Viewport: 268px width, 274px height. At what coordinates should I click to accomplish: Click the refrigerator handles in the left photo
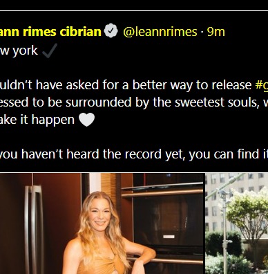(x=34, y=228)
